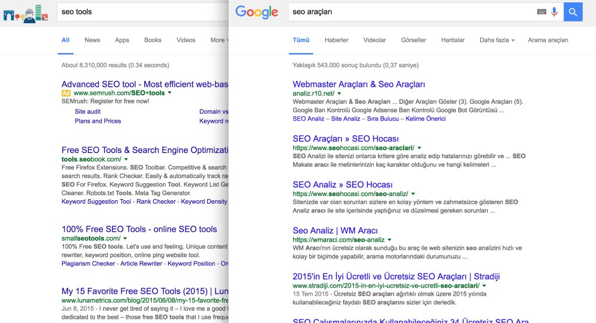The width and height of the screenshot is (596, 323).
Task: Switch to the News tab
Action: coord(92,40)
